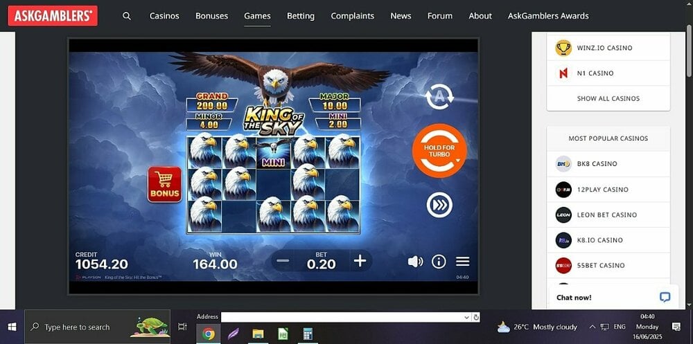Go to Complaints section
Image resolution: width=693 pixels, height=344 pixels.
[x=352, y=16]
